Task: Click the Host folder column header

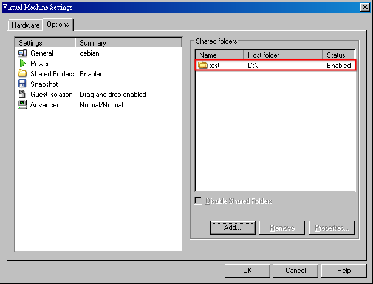Action: 282,55
